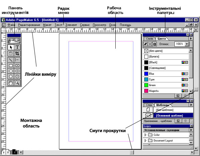Viewport: 200px width, 156px height.
Task: Open the Scripts palette flyout menu arrow
Action: (x=191, y=130)
